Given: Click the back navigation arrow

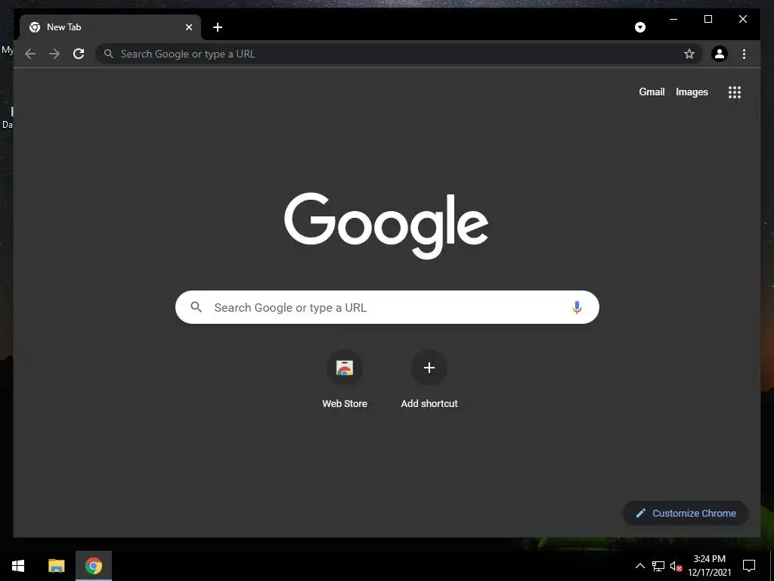Looking at the screenshot, I should [x=30, y=54].
